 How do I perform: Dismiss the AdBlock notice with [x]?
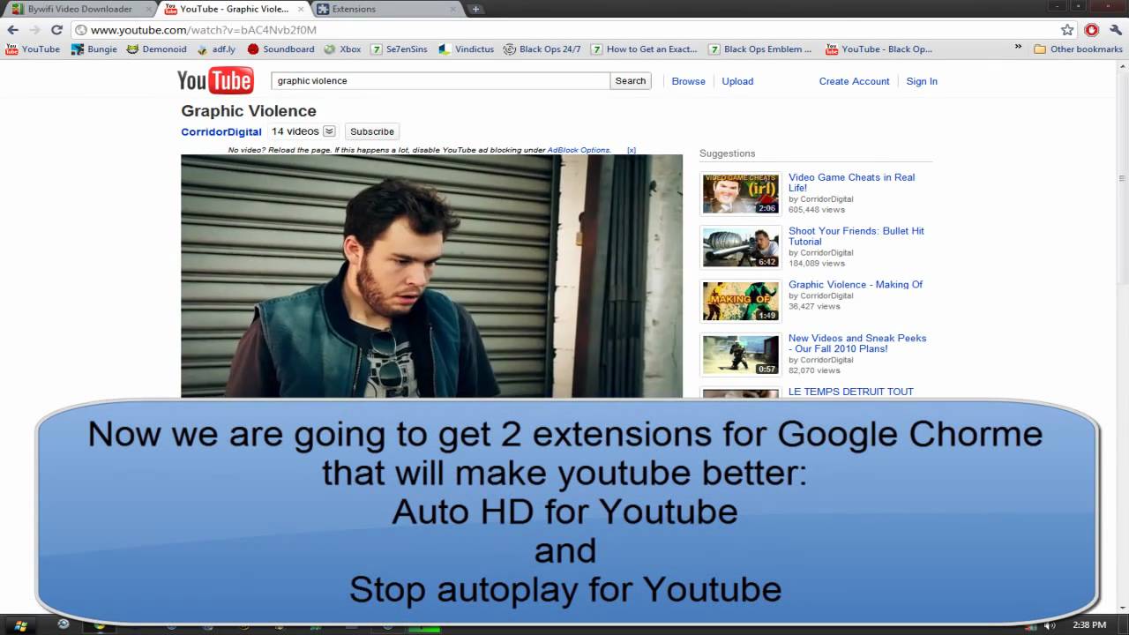[632, 150]
